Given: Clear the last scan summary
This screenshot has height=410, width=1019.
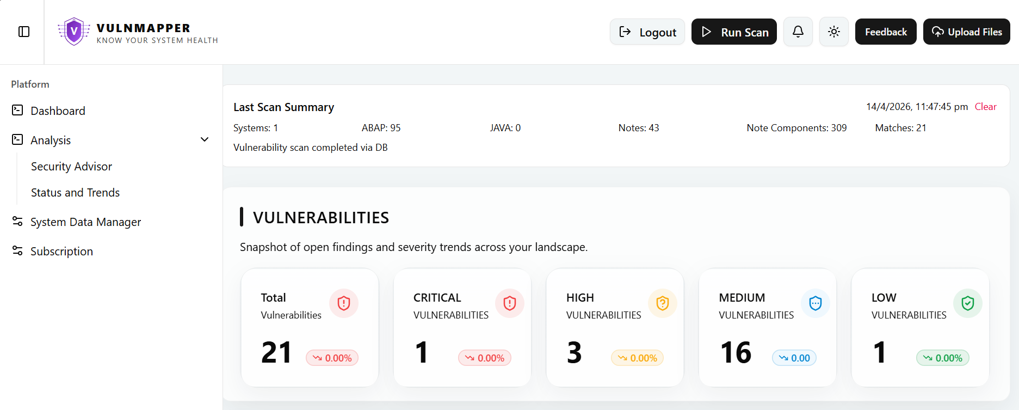Looking at the screenshot, I should click(985, 107).
